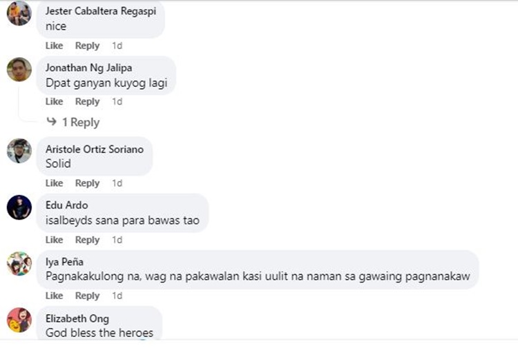This screenshot has height=348, width=518.
Task: Click Aristole Ortiz Soriano's profile photo
Action: tap(19, 151)
